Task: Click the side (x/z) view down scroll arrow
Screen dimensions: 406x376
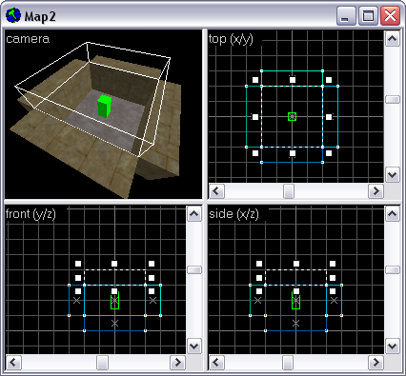Action: pos(393,346)
